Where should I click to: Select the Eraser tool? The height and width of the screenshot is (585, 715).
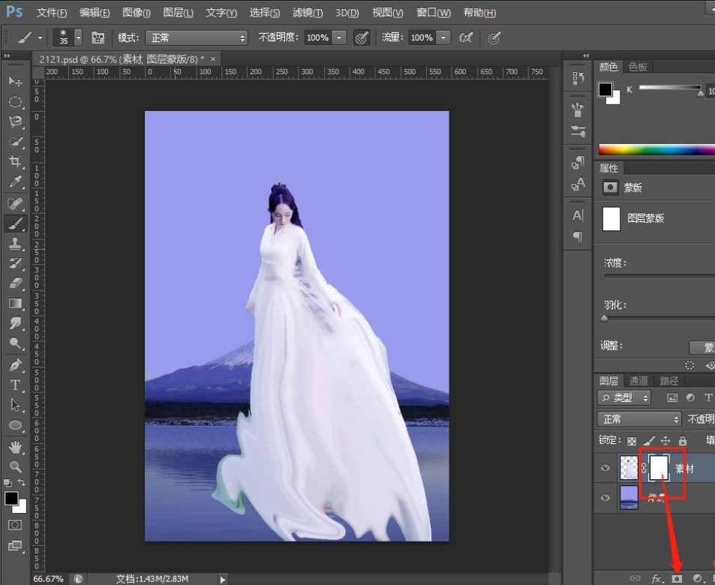tap(15, 283)
